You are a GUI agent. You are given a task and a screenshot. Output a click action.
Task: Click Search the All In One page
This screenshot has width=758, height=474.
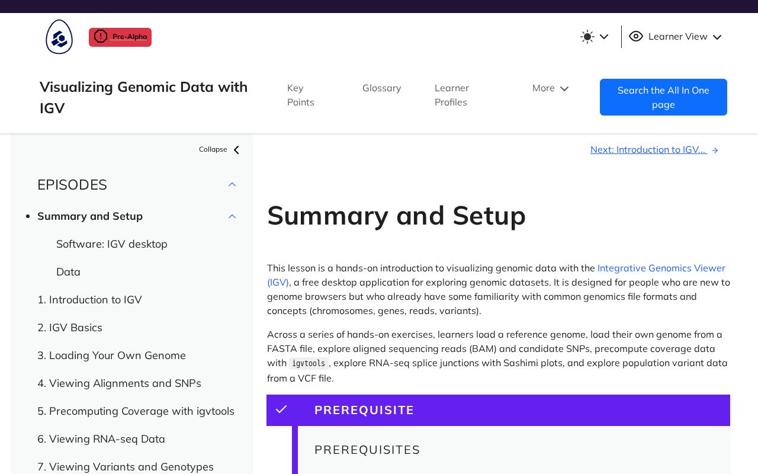(663, 97)
